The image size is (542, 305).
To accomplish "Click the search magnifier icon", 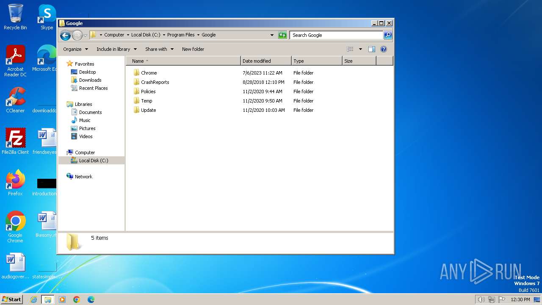I will point(388,35).
